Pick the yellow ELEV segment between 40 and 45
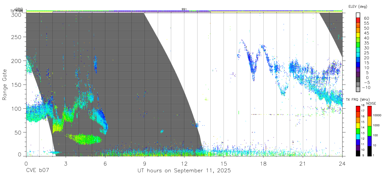Image resolution: width=385 pixels, height=177 pixels. (x=358, y=35)
